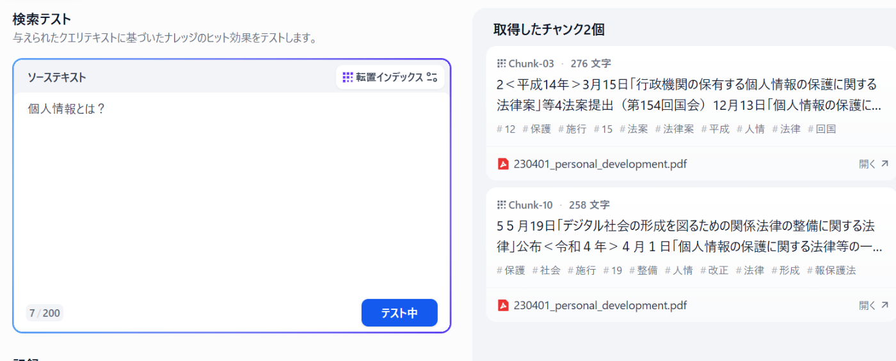The width and height of the screenshot is (896, 361).
Task: Click the #改正 tag in Chunk-10
Action: click(x=714, y=270)
